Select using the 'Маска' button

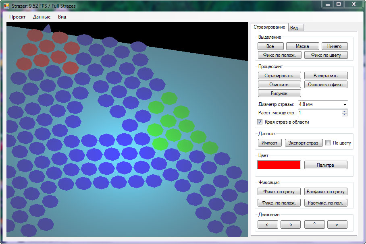[302, 46]
